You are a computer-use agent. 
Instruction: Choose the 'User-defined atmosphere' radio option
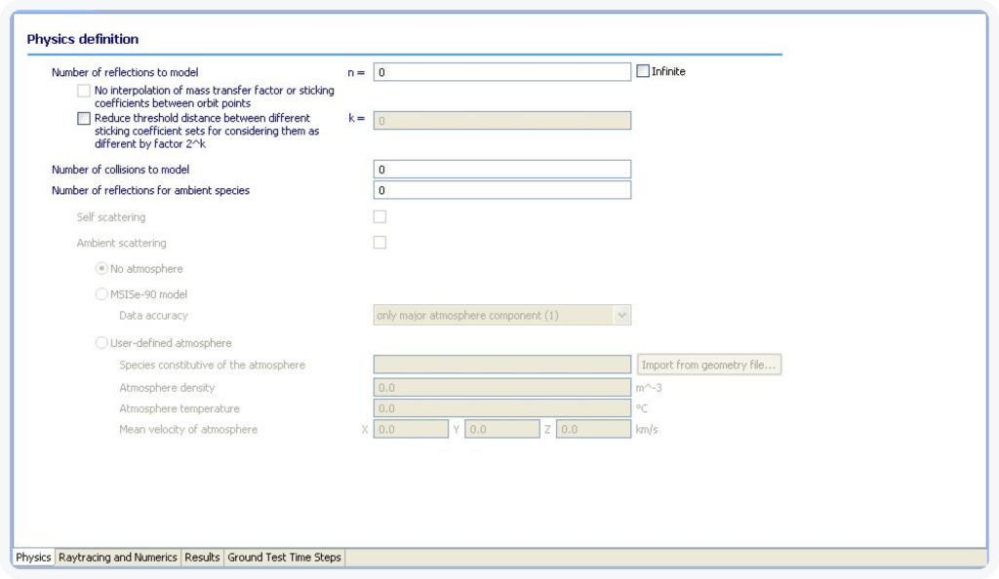pyautogui.click(x=101, y=342)
